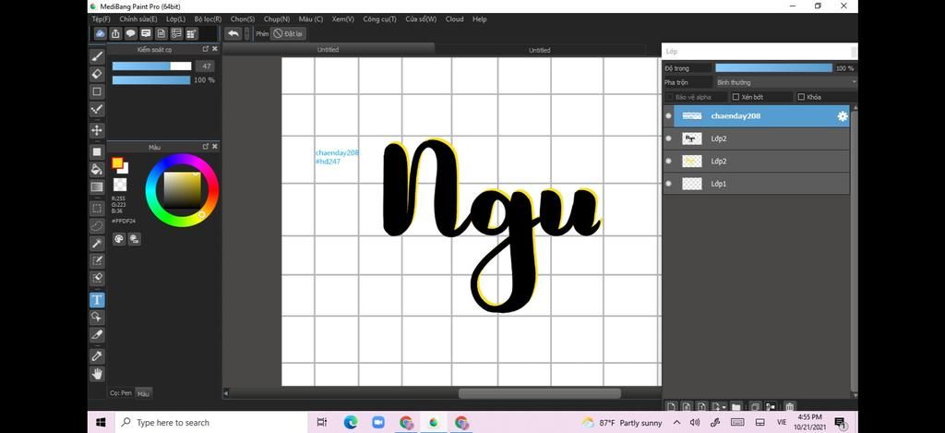Click the brush size value field 47
Image resolution: width=945 pixels, height=433 pixels.
pyautogui.click(x=206, y=66)
